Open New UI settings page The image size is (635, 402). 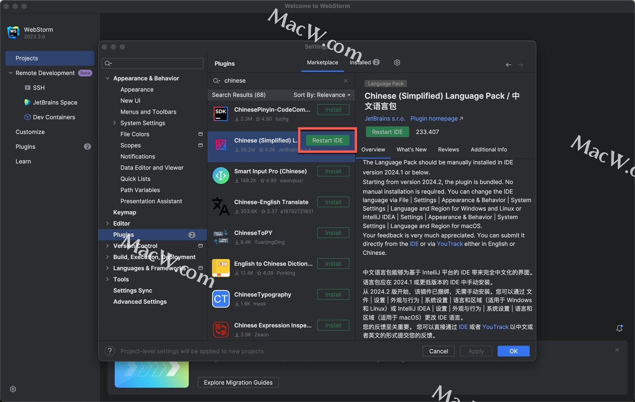[130, 101]
